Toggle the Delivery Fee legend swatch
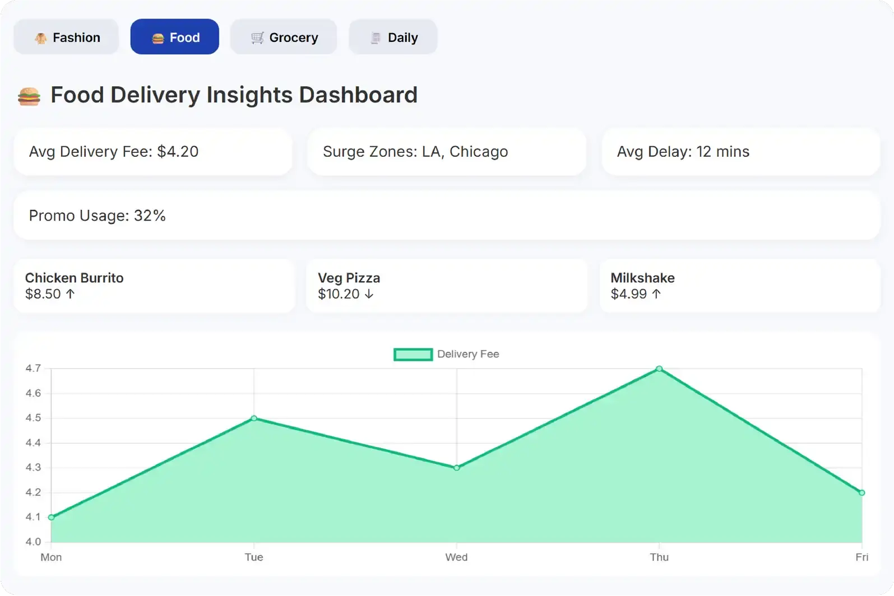Image resolution: width=894 pixels, height=596 pixels. pos(413,354)
